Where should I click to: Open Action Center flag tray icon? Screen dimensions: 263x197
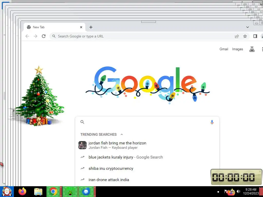point(226,191)
